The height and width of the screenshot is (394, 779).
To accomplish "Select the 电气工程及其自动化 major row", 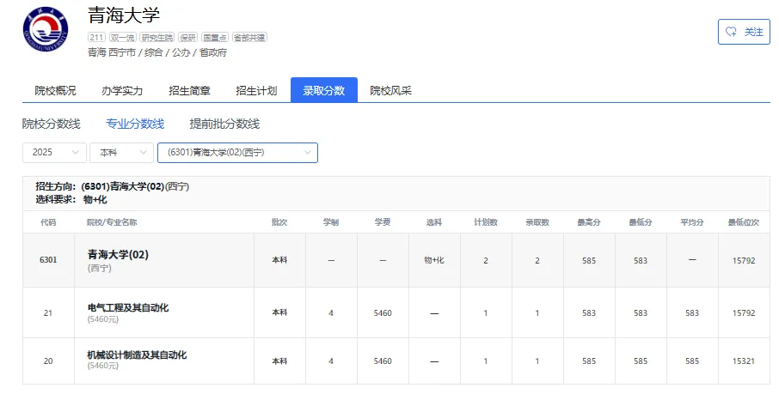I will pos(396,312).
